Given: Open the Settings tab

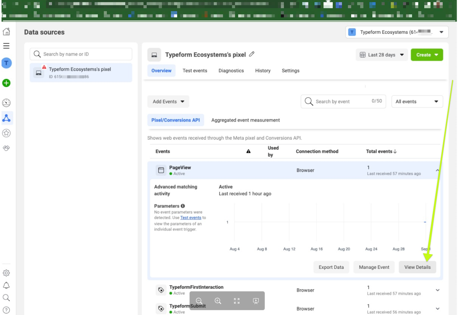Looking at the screenshot, I should coord(291,71).
